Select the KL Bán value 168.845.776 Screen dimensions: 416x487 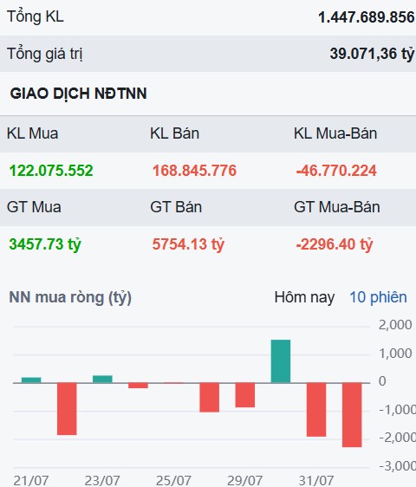coord(194,171)
